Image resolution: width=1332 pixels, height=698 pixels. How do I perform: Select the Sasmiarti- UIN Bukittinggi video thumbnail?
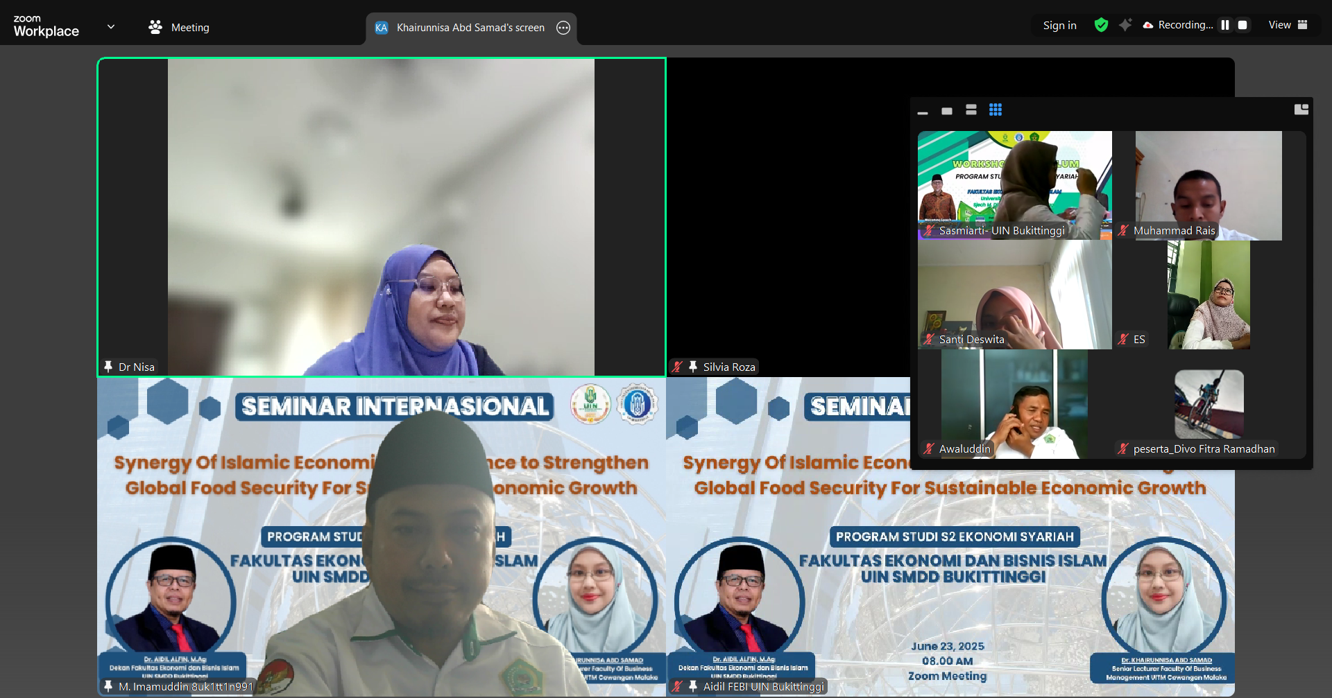[x=1015, y=185]
